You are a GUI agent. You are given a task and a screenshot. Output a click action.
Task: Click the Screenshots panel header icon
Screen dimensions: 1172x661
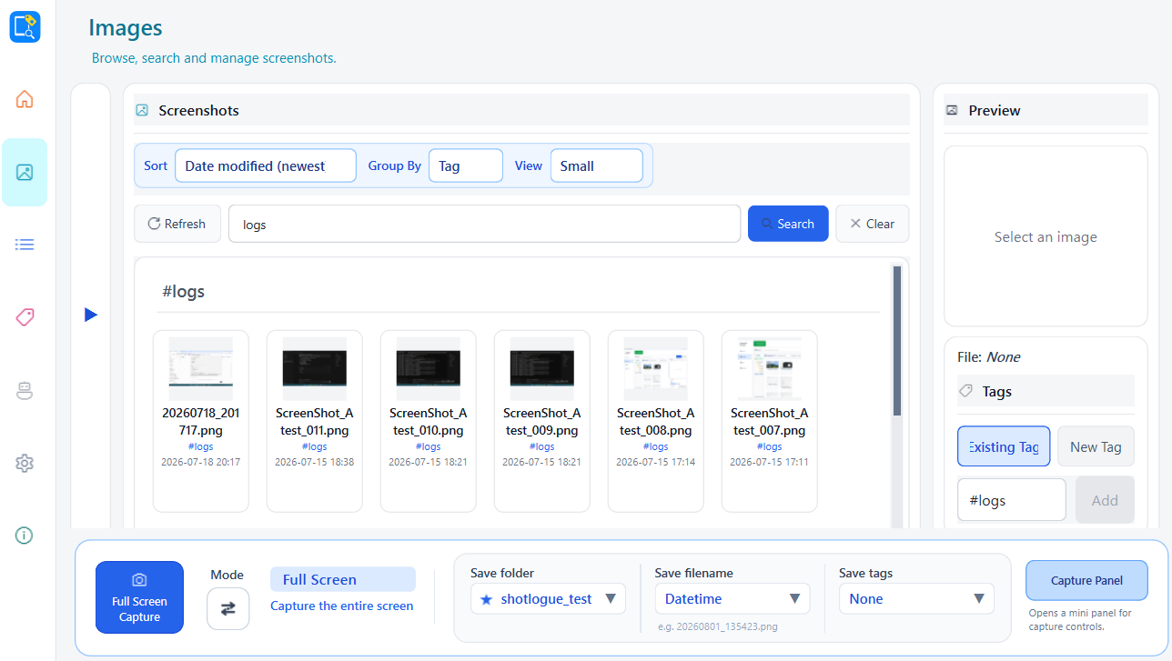click(x=142, y=110)
